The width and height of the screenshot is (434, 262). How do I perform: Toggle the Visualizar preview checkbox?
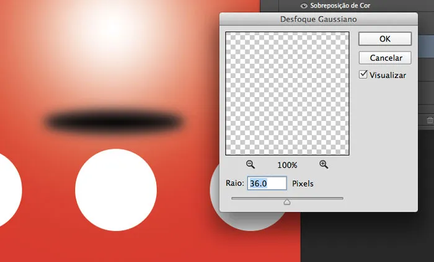[363, 74]
